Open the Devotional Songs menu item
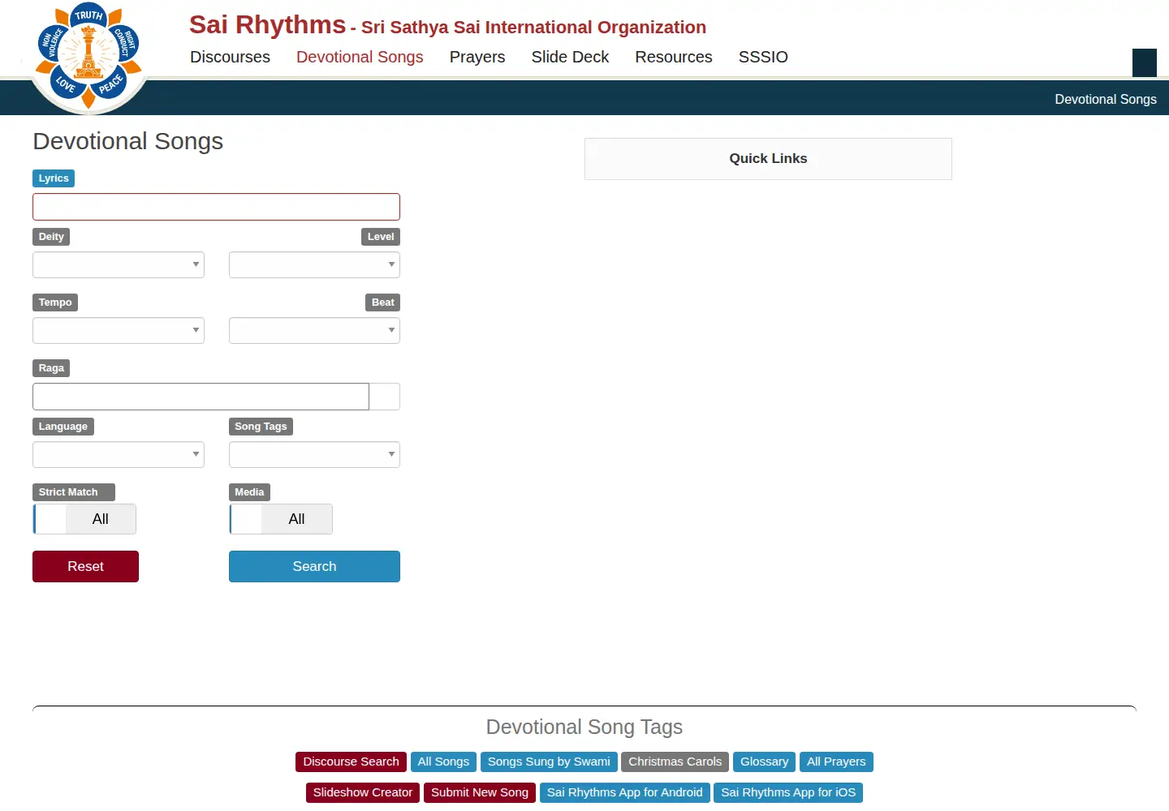This screenshot has height=811, width=1169. coord(360,57)
